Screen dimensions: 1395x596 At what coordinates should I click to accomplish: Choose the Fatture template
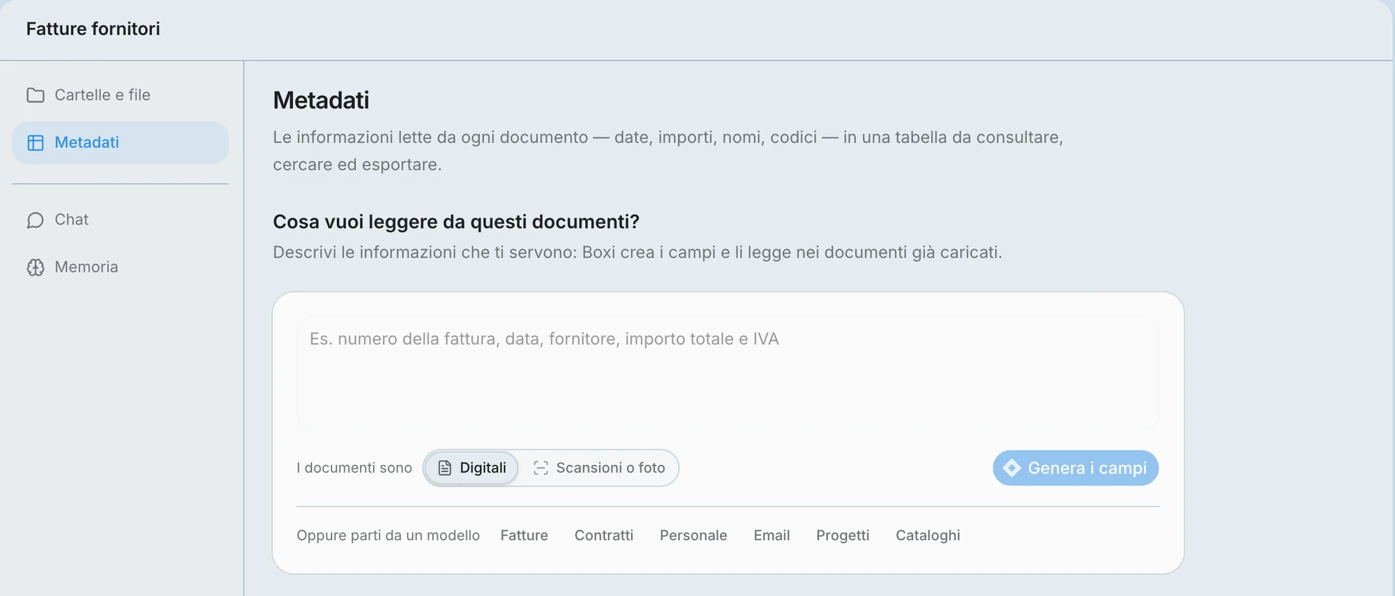tap(525, 535)
